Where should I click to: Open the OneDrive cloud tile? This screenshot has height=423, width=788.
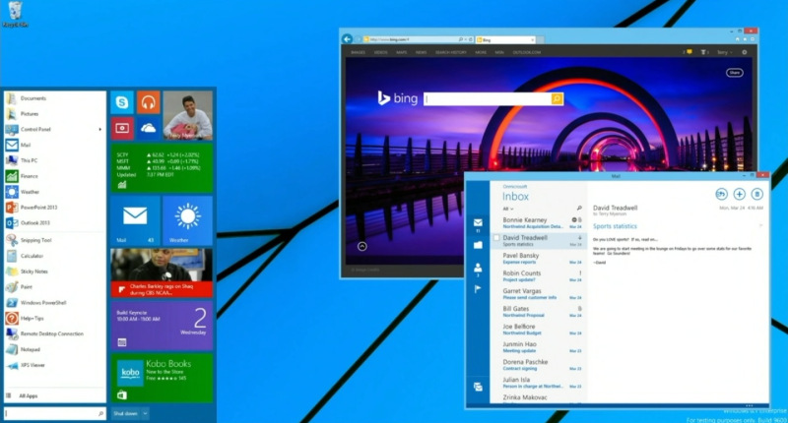point(149,129)
